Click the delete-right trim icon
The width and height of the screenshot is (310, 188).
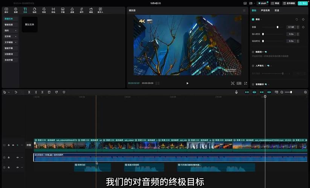click(x=42, y=92)
